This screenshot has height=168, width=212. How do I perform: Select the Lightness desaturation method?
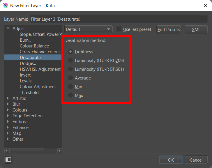tap(70, 52)
